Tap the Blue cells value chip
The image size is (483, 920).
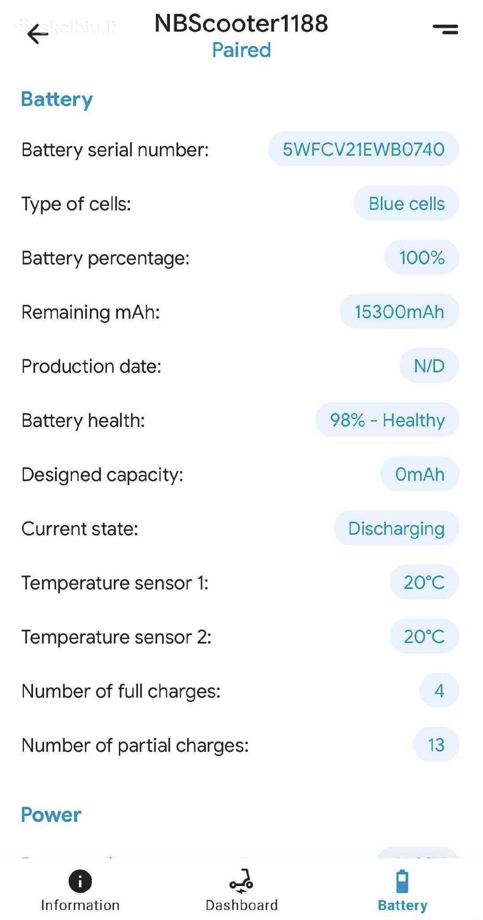tap(406, 203)
